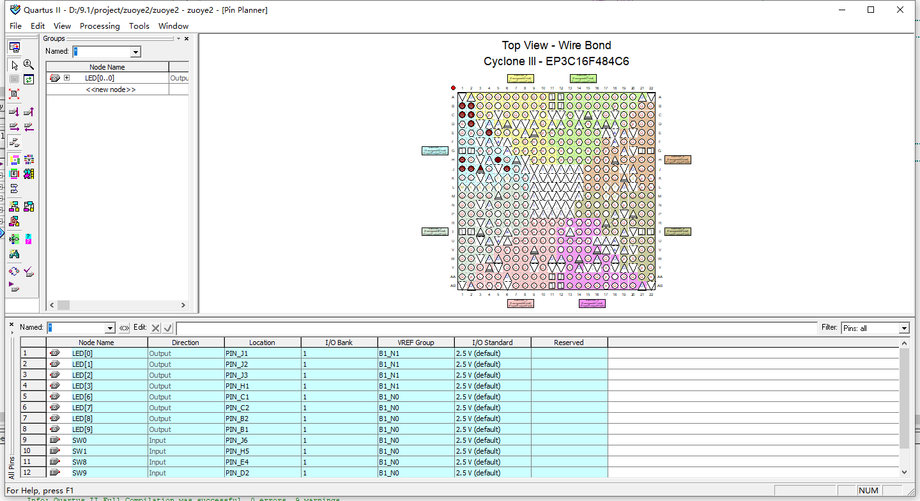The width and height of the screenshot is (920, 501).
Task: Open the Tools menu
Action: click(x=139, y=26)
